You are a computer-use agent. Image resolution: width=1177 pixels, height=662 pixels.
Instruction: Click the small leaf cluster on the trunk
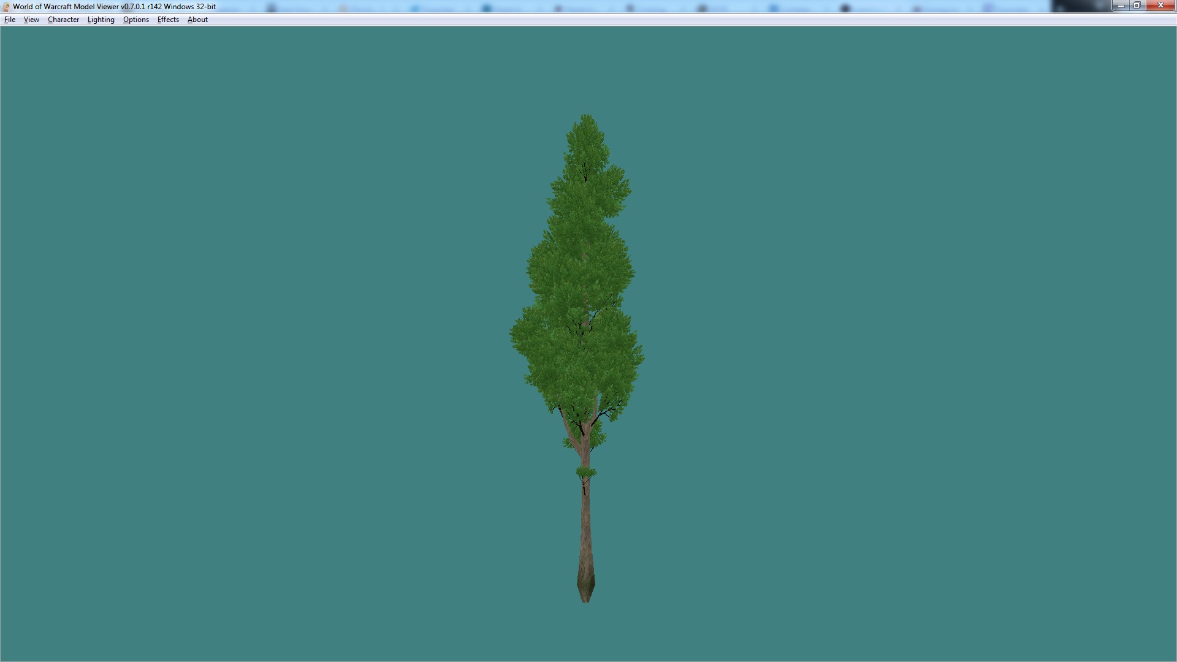click(585, 472)
